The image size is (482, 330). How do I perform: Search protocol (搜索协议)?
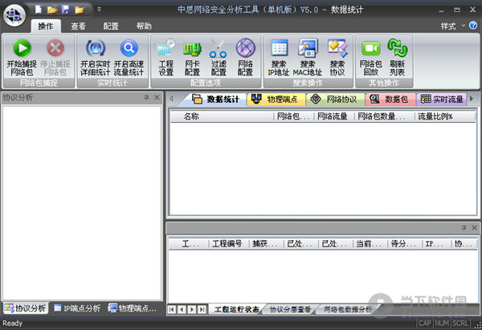(x=337, y=57)
